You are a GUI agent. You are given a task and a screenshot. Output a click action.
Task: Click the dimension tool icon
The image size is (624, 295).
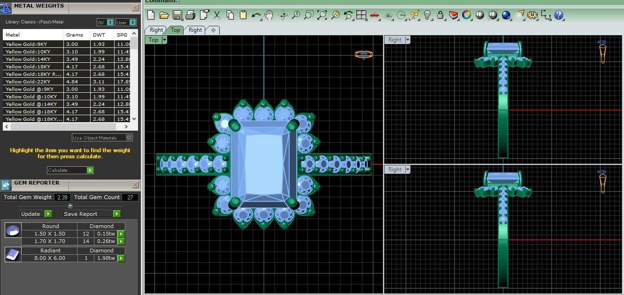coord(546,15)
